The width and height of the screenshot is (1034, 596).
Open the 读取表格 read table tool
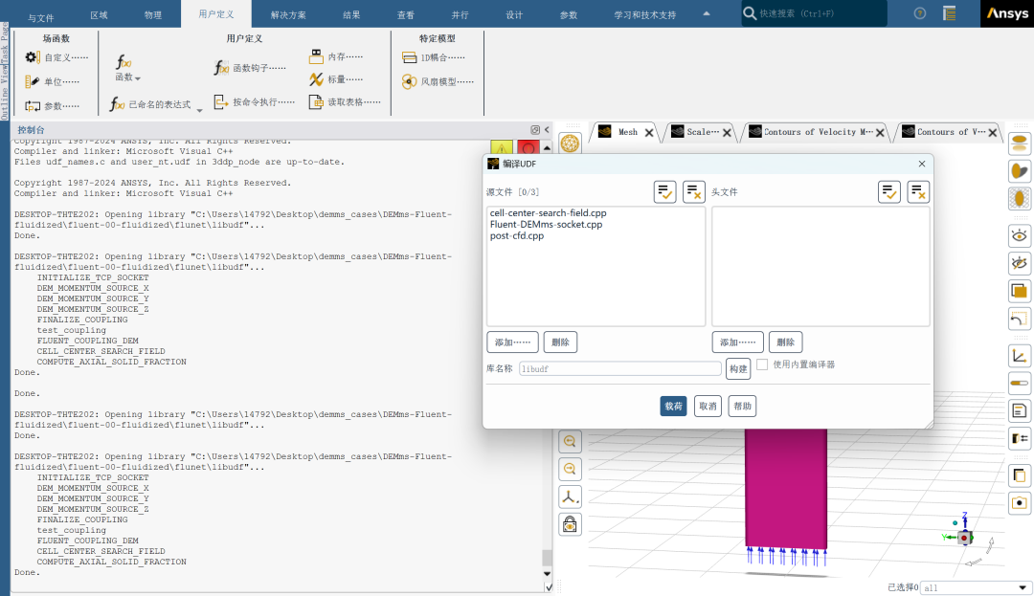point(345,102)
